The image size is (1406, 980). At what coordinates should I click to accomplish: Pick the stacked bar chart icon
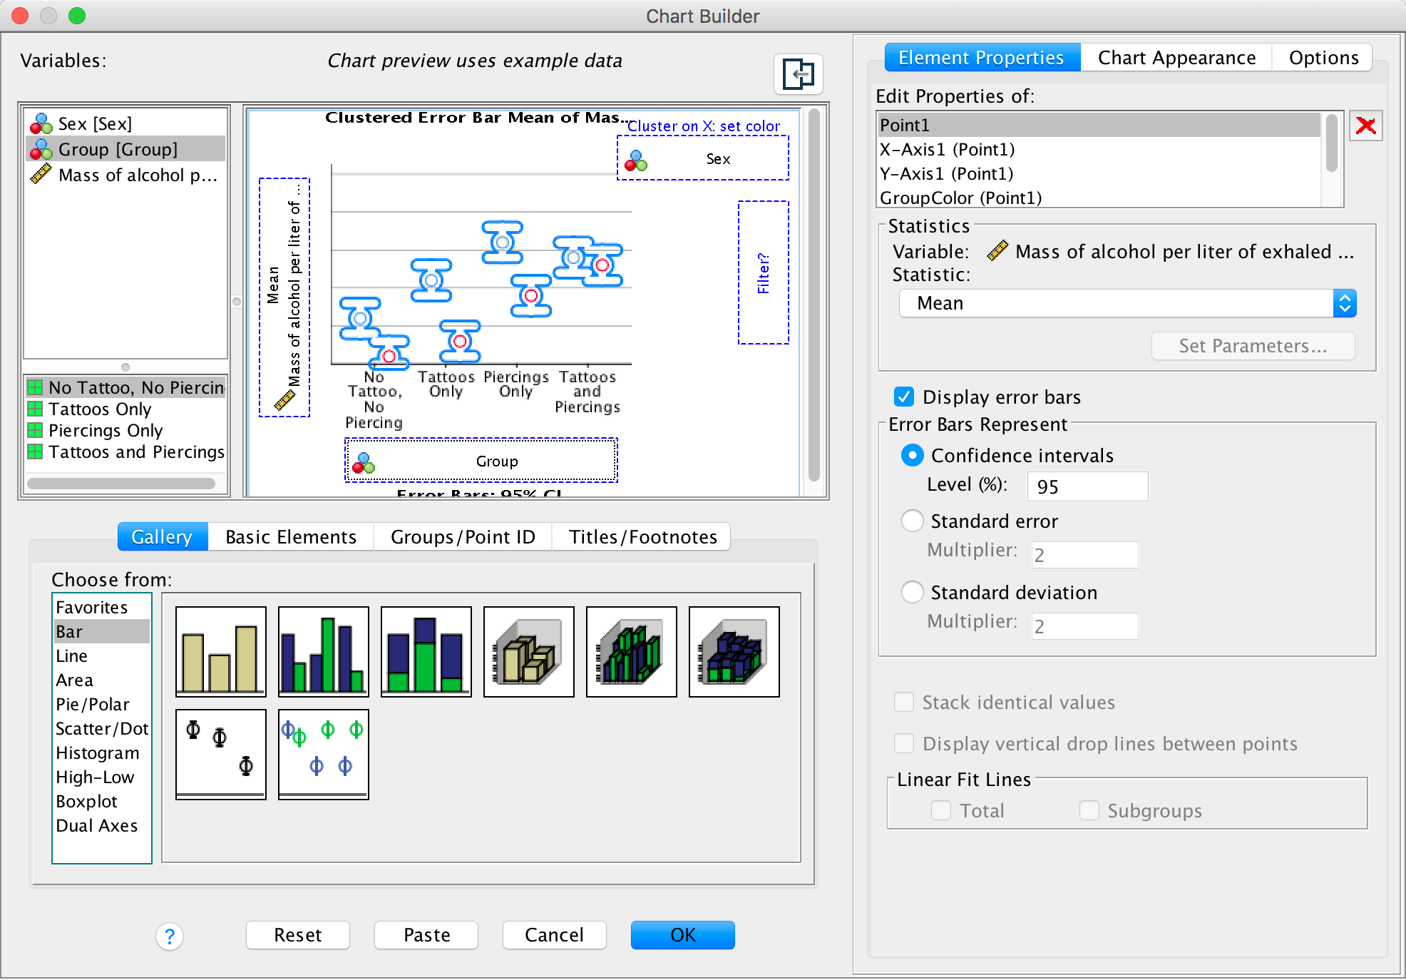coord(426,651)
